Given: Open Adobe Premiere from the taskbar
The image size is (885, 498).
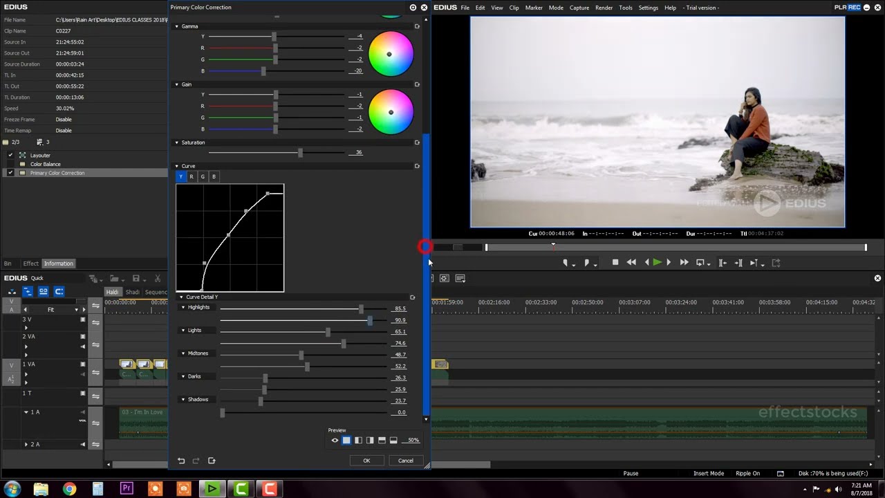Looking at the screenshot, I should pos(127,489).
